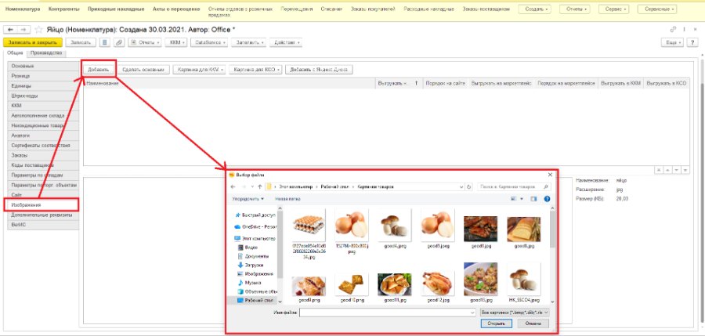
Task: Go forward with the right arrow navigation icon
Action: point(23,30)
